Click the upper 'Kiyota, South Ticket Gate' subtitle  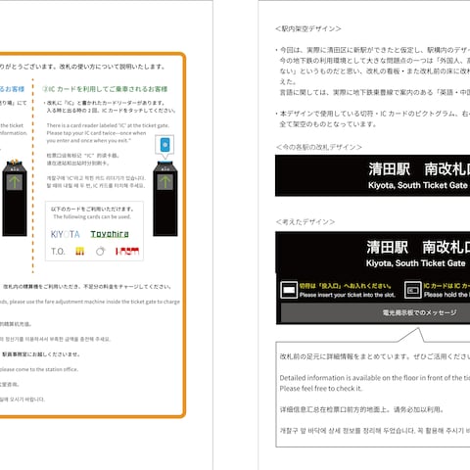tap(418, 185)
